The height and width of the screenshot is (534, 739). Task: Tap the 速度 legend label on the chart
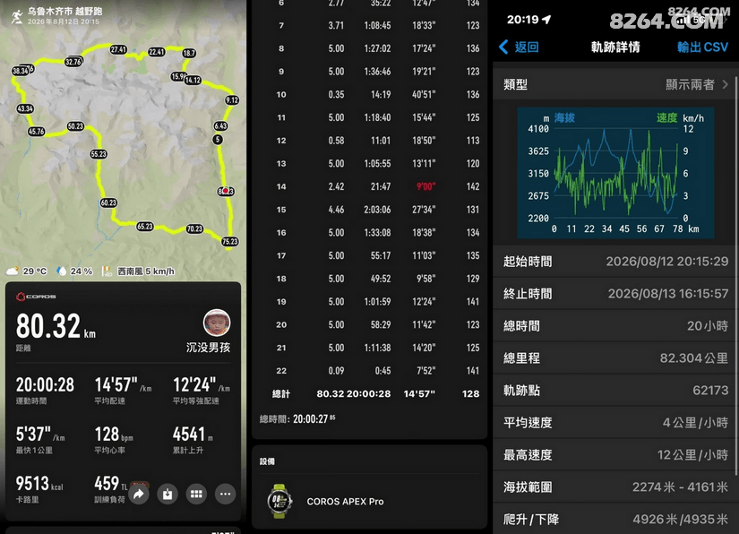pos(666,117)
